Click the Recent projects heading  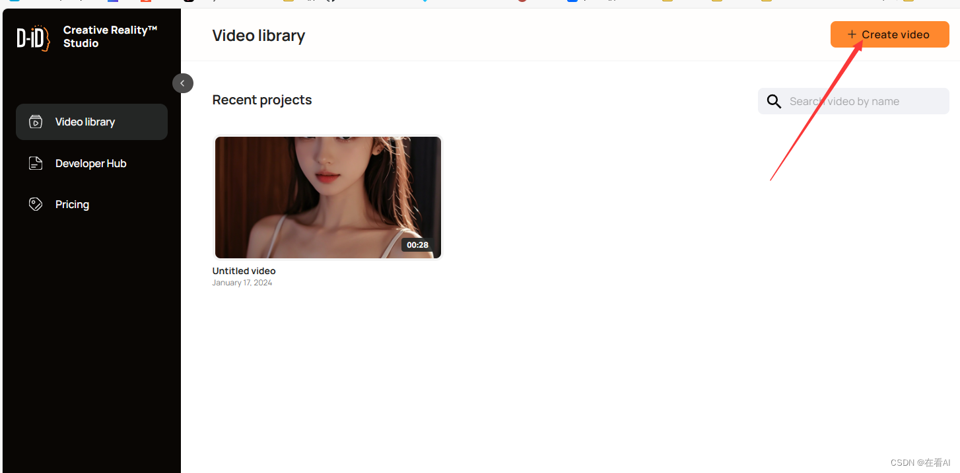(262, 100)
